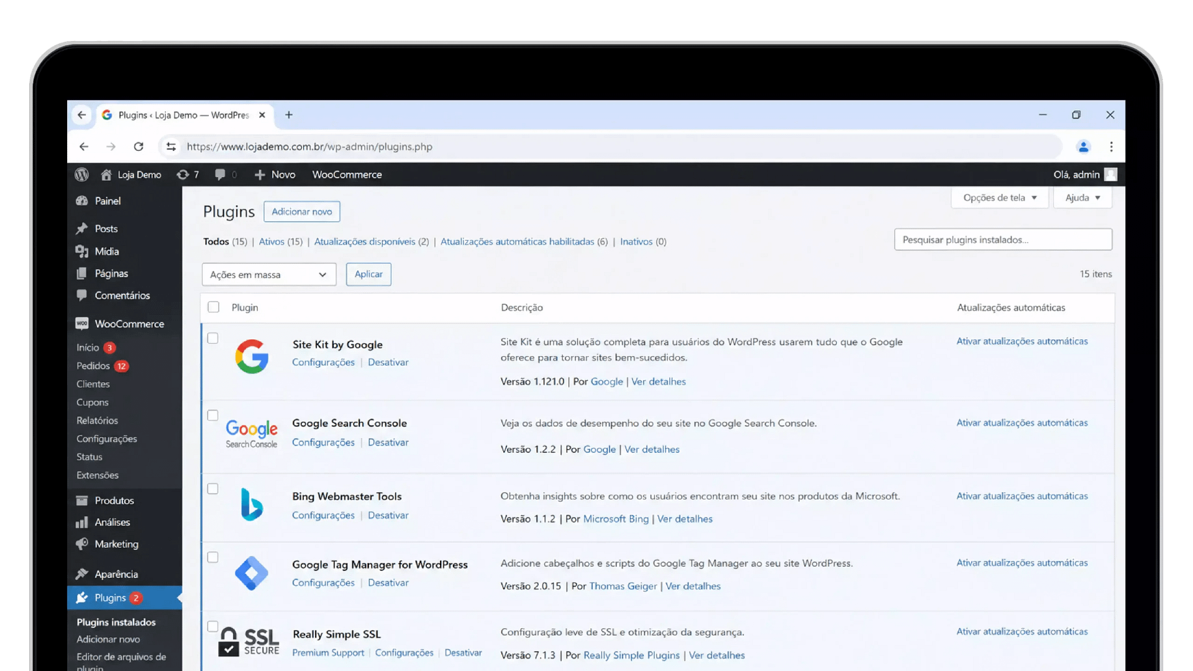1193x671 pixels.
Task: Deactivate Site Kit by Google
Action: click(388, 362)
